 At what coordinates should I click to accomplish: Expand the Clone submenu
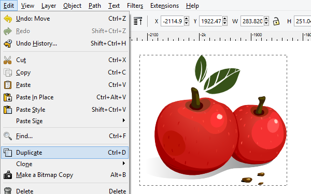pos(65,164)
